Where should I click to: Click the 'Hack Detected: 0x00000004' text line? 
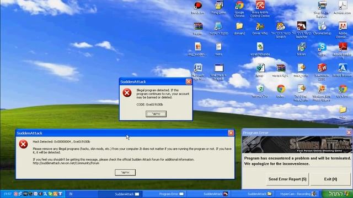[61, 142]
